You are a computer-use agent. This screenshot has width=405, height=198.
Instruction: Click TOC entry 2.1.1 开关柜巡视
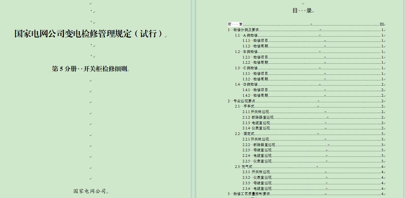tap(313, 112)
